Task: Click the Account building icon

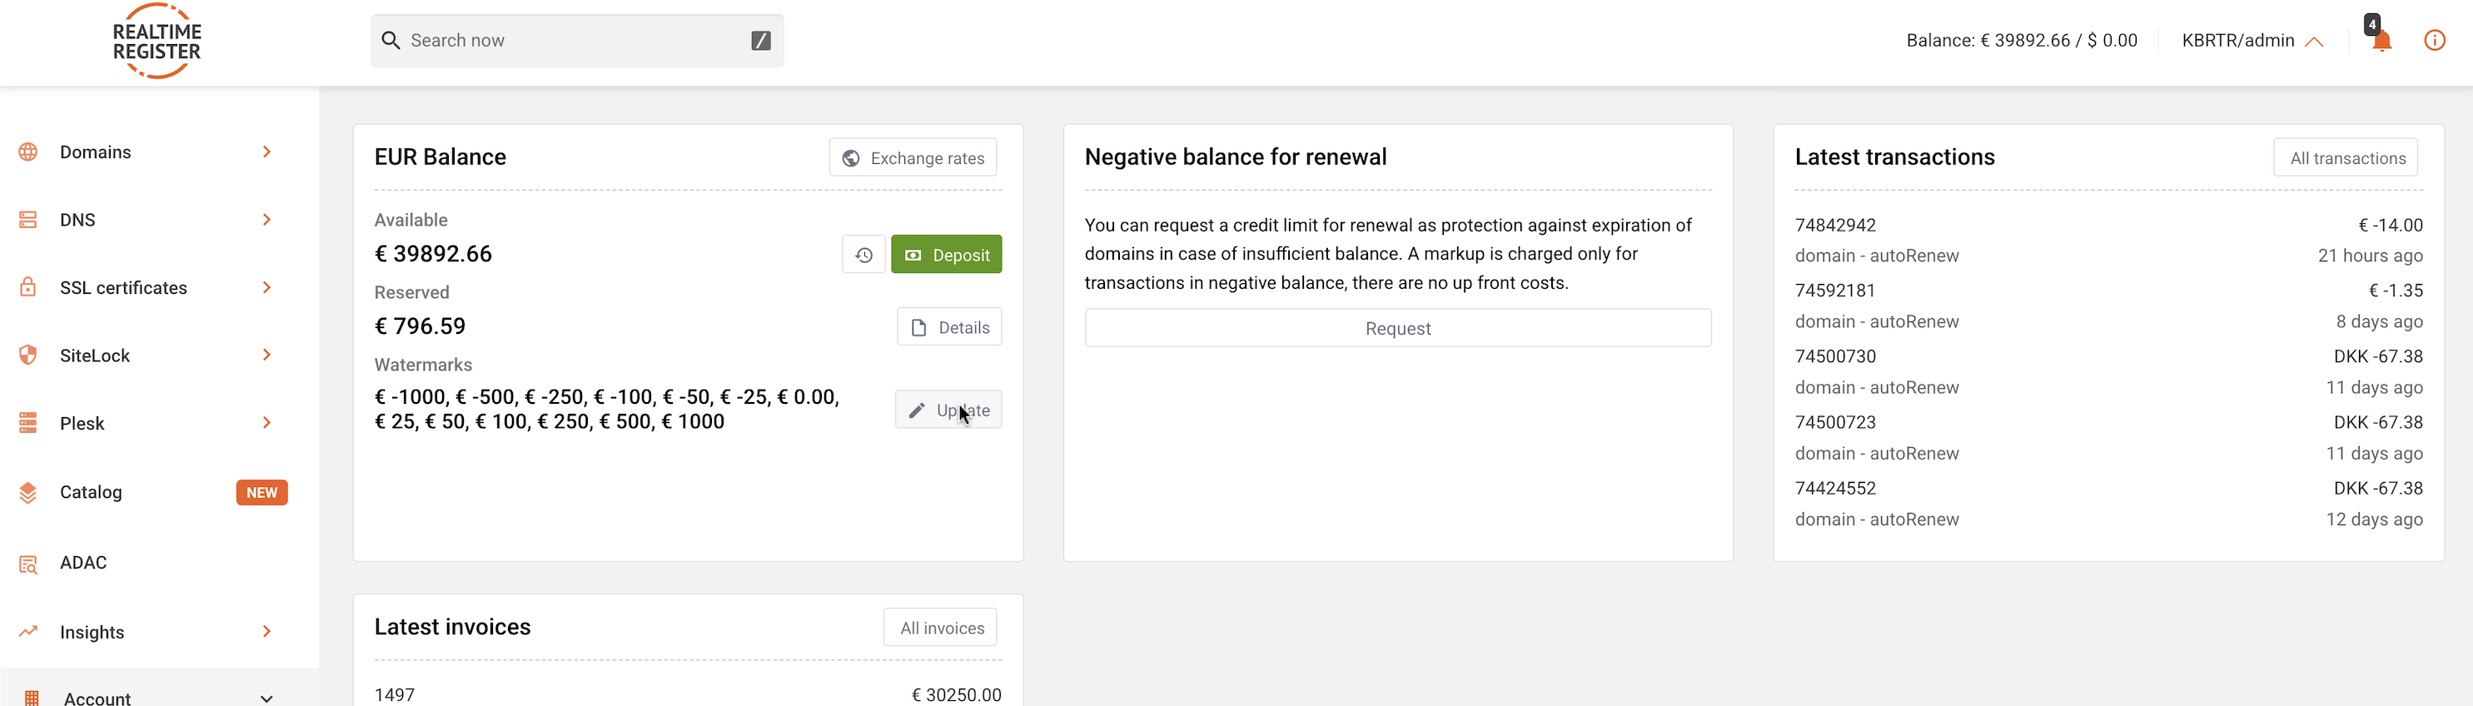Action: click(31, 698)
